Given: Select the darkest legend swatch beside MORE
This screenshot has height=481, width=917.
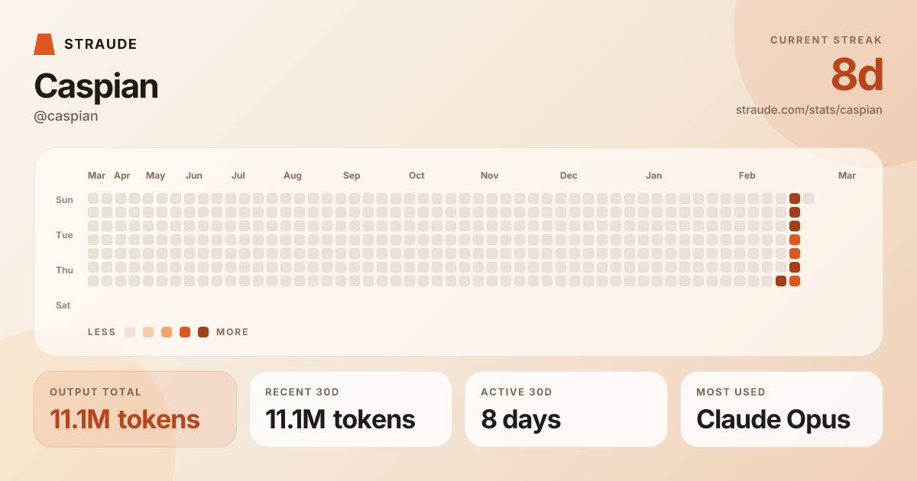Looking at the screenshot, I should point(203,332).
